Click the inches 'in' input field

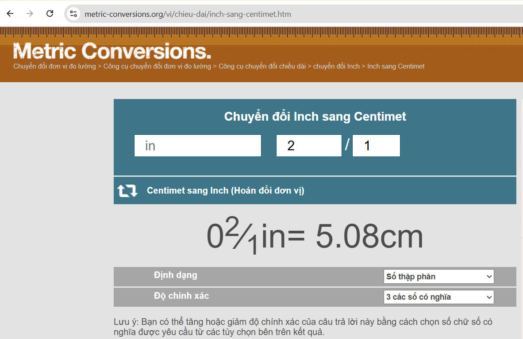click(x=198, y=146)
